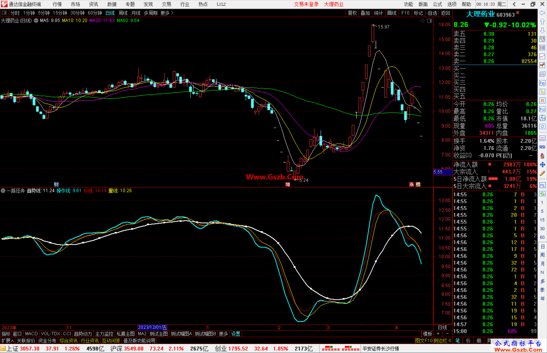Click the stacked-windows sidebar icon

tap(542, 74)
